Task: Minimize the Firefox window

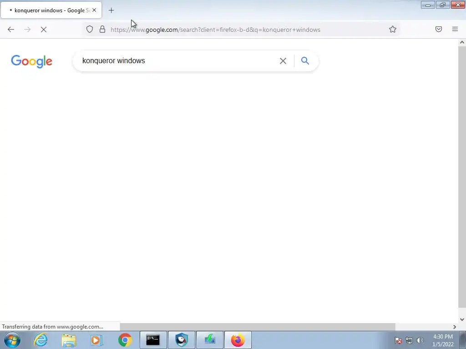Action: coord(428,5)
